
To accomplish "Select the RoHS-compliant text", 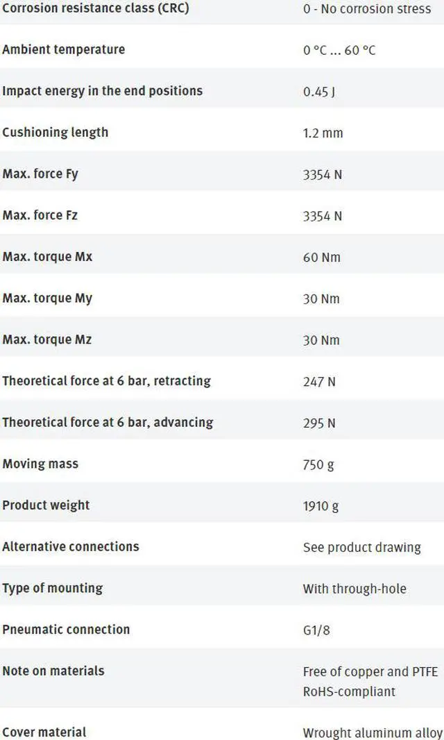I will (349, 691).
